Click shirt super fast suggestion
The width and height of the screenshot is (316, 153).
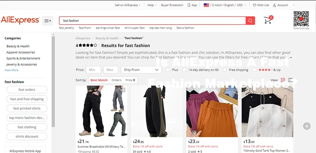(x=135, y=28)
